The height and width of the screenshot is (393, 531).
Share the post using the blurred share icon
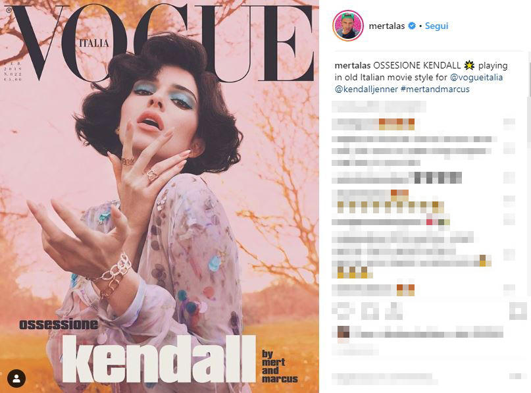point(394,310)
